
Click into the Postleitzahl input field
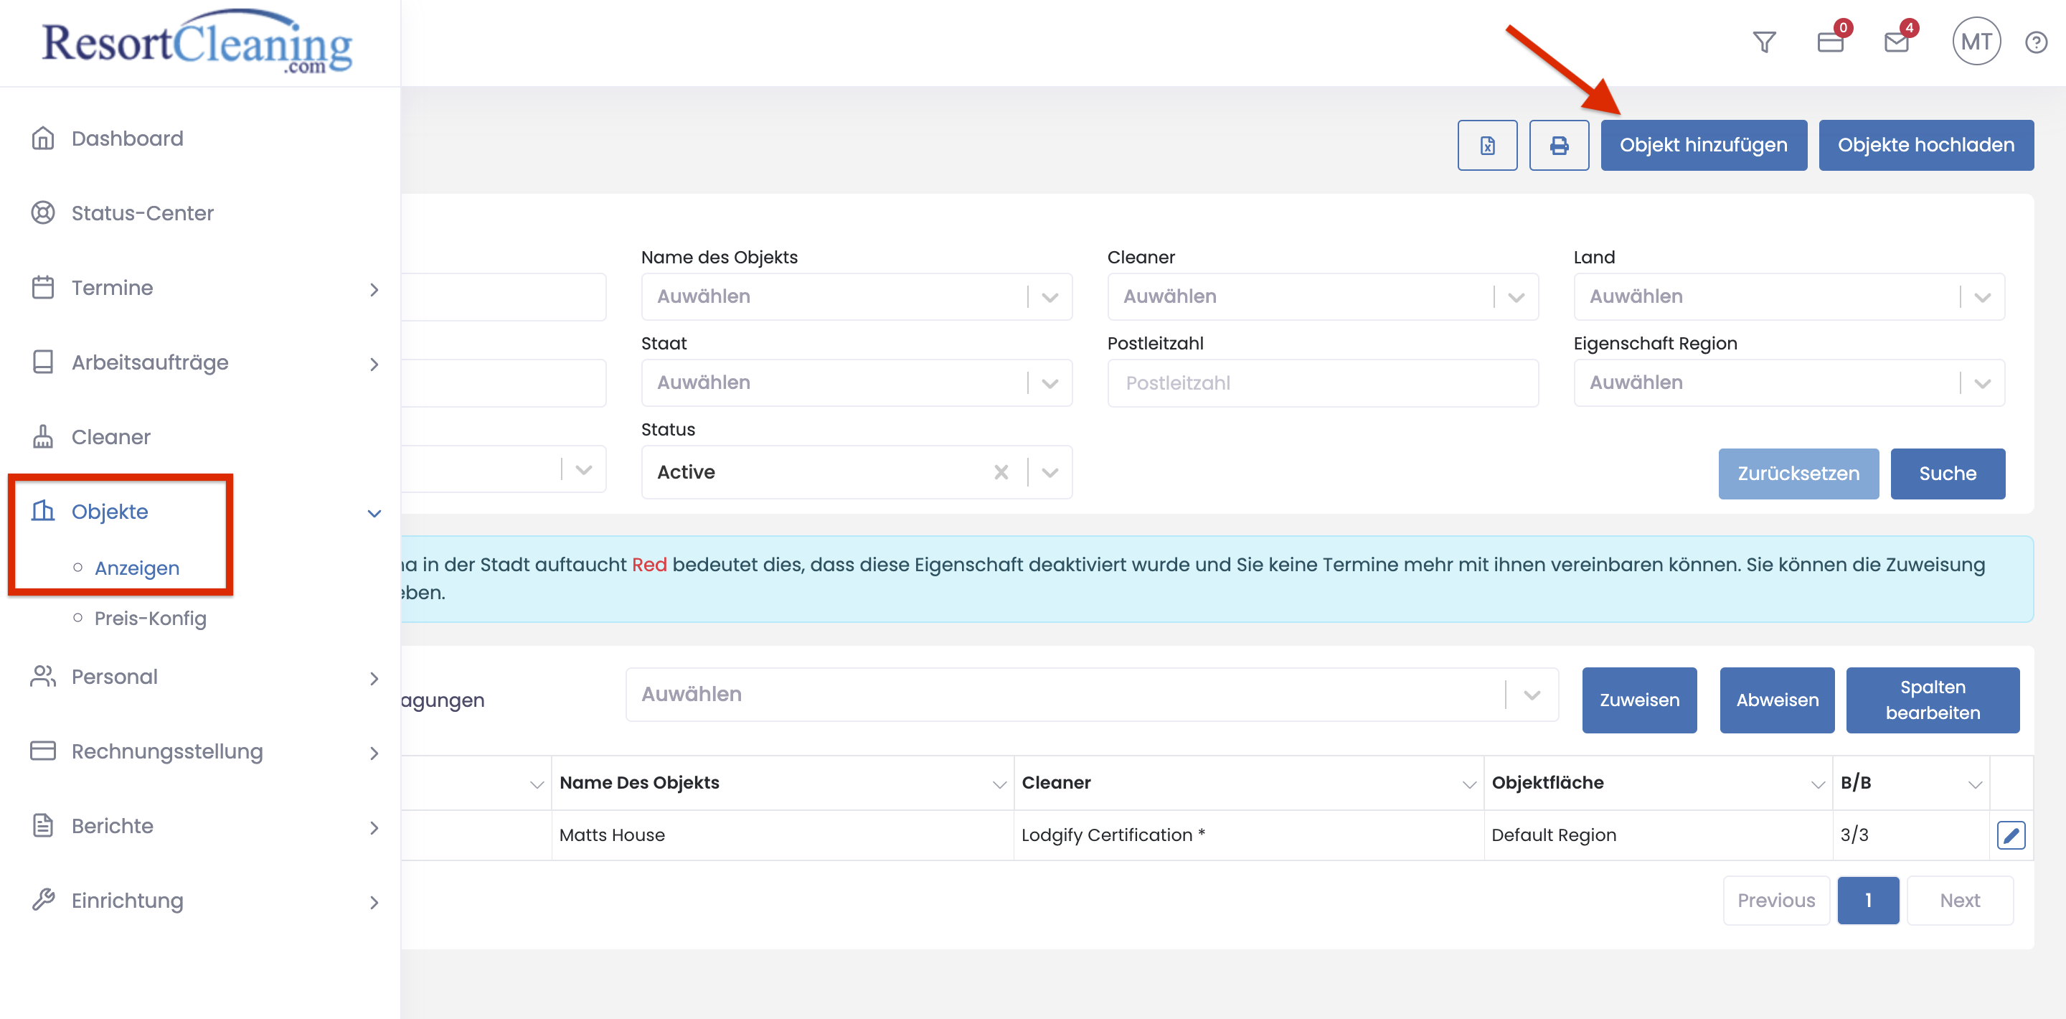click(1323, 383)
